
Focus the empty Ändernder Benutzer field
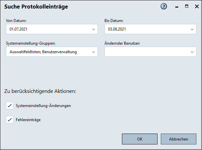145,52
